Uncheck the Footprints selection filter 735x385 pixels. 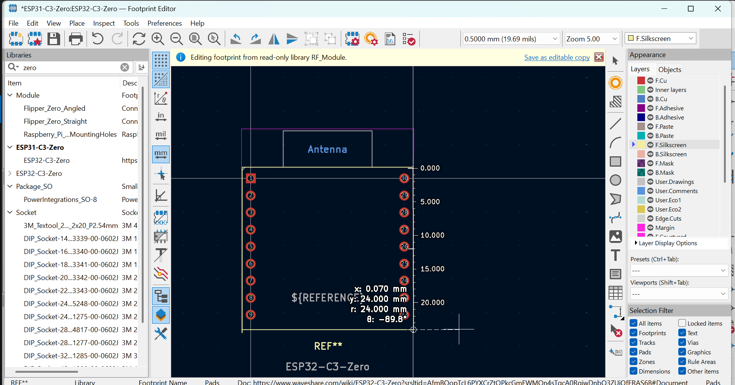pos(634,333)
